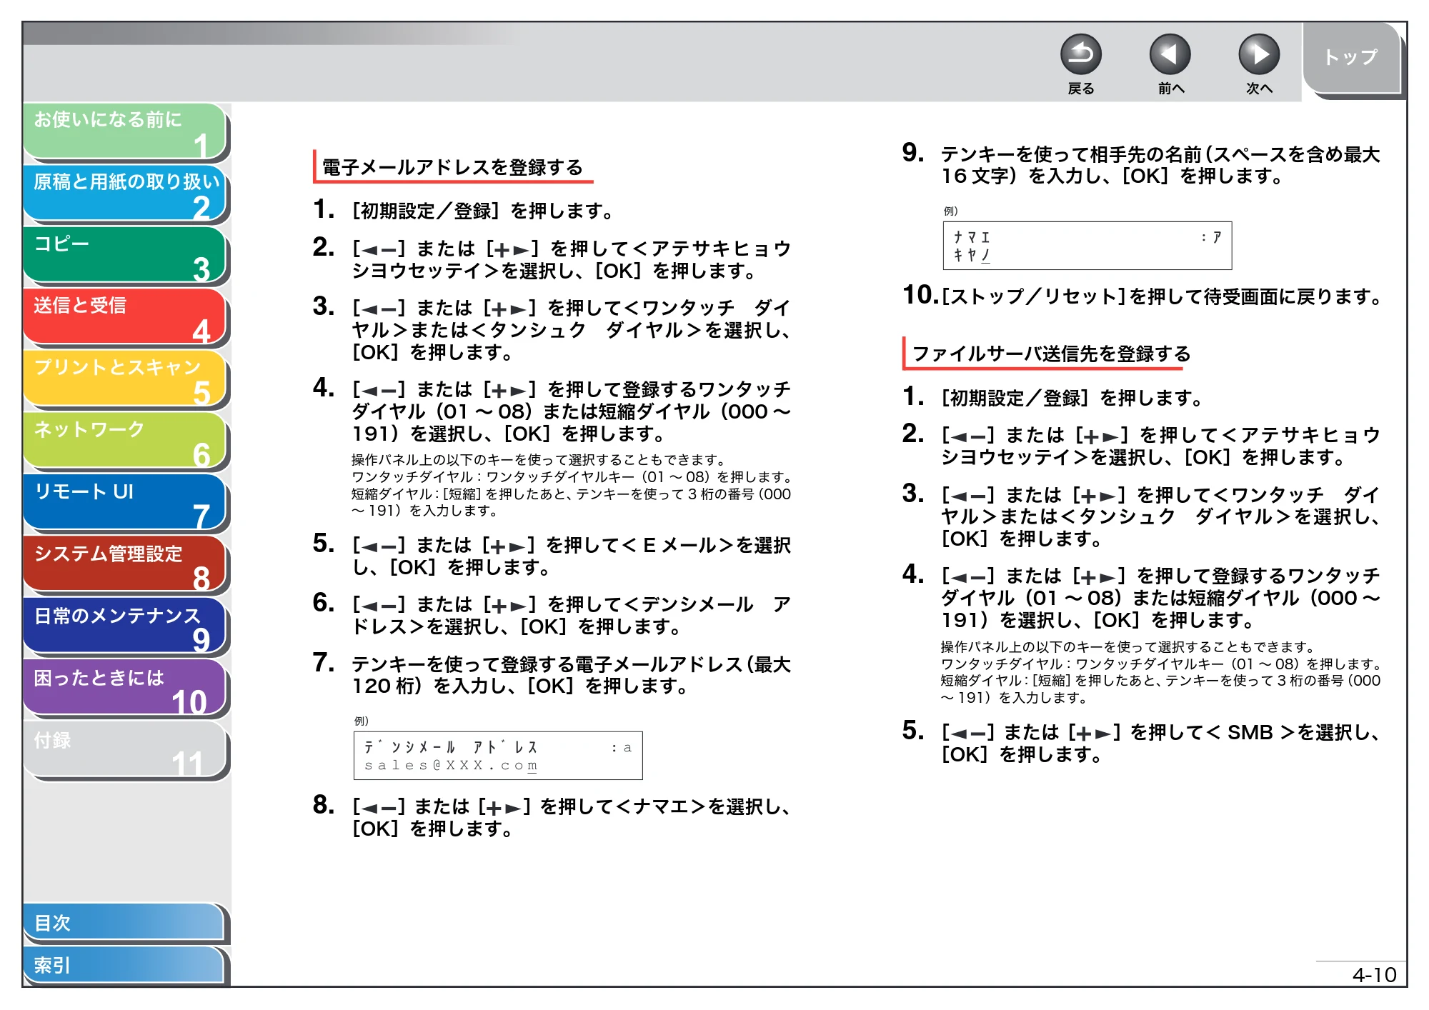Click email step 7 text about 120 桁
This screenshot has height=1010, width=1429.
point(572,675)
